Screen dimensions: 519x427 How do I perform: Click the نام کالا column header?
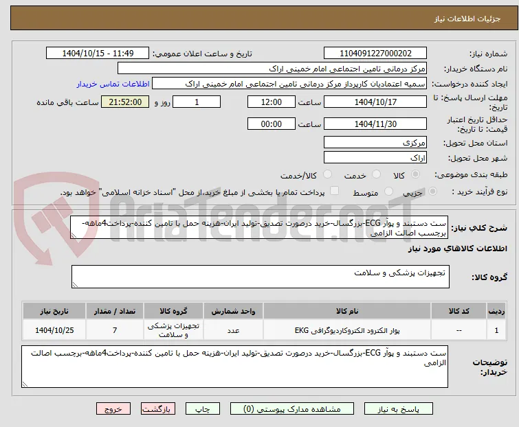click(x=347, y=311)
